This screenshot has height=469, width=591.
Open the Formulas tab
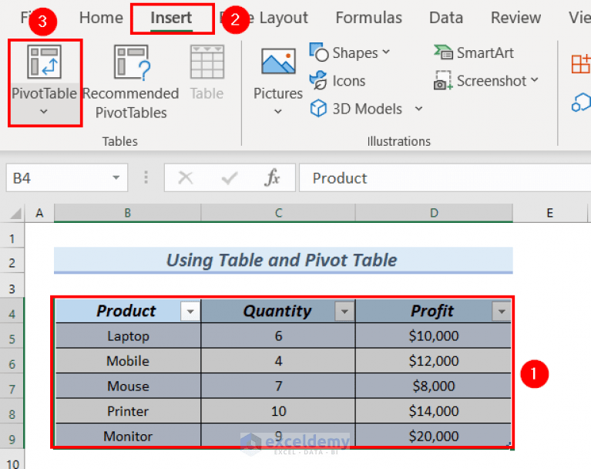click(369, 18)
